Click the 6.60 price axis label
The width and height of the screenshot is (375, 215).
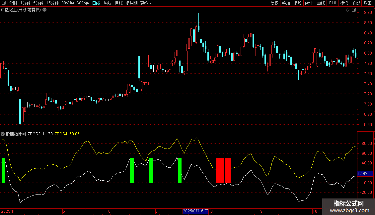368,125
